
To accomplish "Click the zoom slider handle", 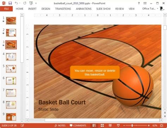I will [132, 126].
